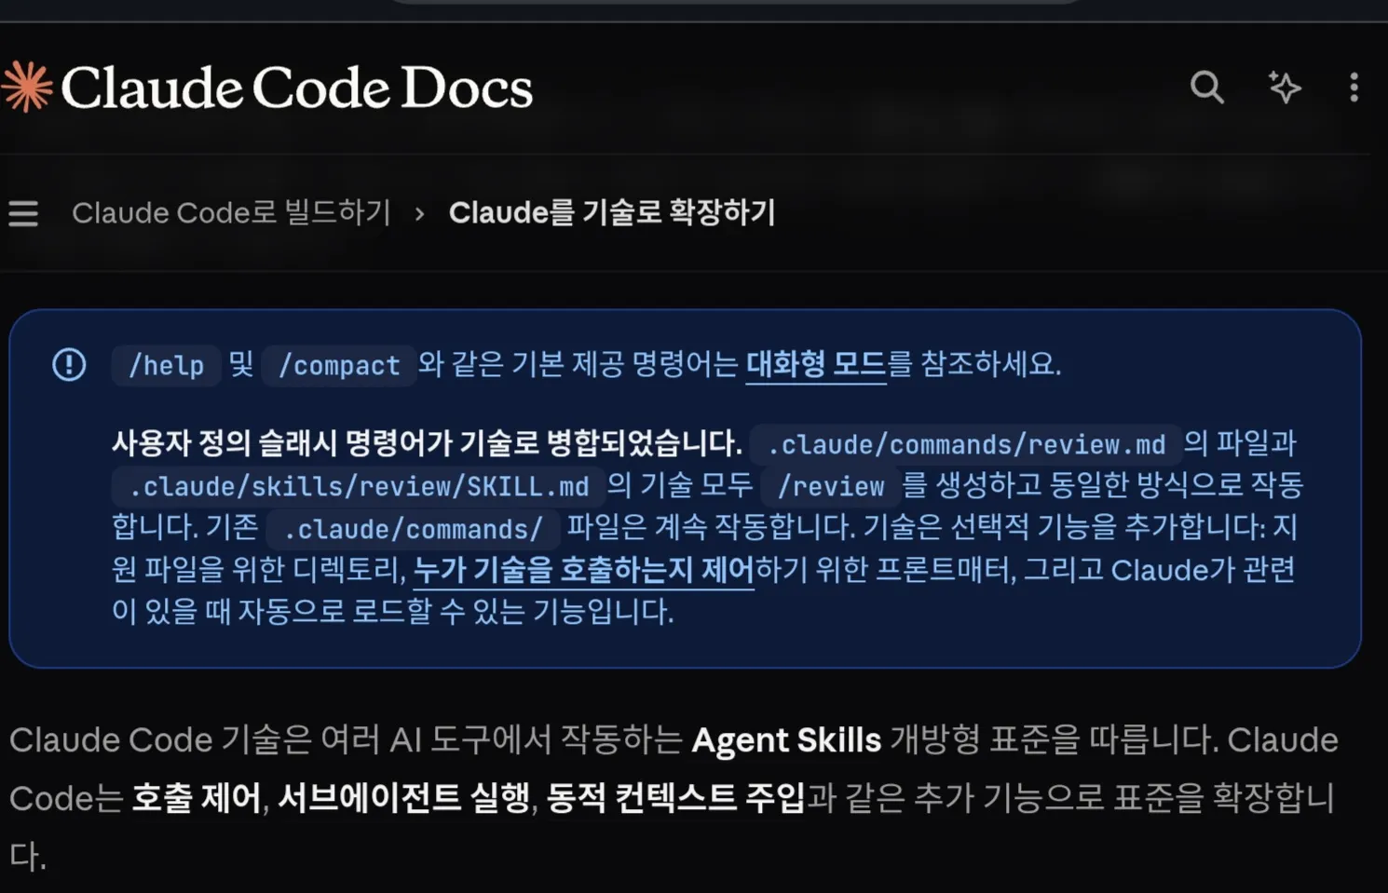Click the breadcrumb chevron separator

click(419, 213)
